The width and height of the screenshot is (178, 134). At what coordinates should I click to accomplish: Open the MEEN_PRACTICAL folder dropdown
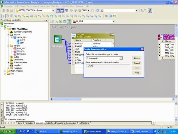click(53, 11)
